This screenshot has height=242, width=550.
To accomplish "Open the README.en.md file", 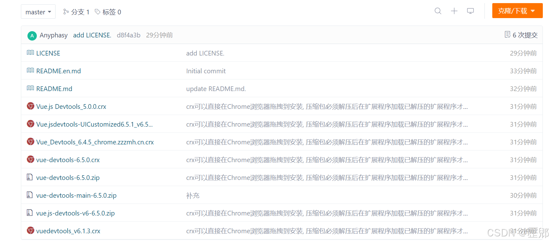I will pyautogui.click(x=58, y=71).
